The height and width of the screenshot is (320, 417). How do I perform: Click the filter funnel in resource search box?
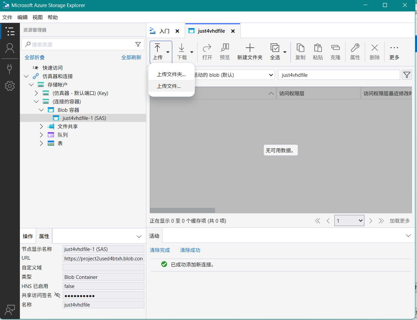tap(138, 44)
